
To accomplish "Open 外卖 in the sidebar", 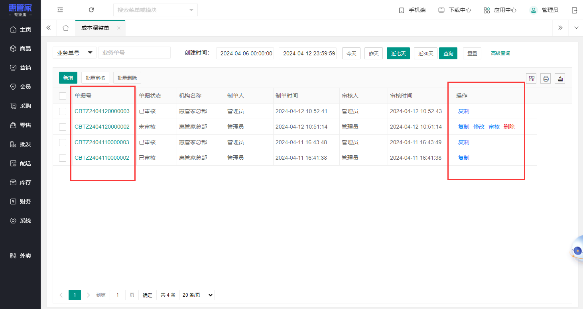I will coord(20,256).
